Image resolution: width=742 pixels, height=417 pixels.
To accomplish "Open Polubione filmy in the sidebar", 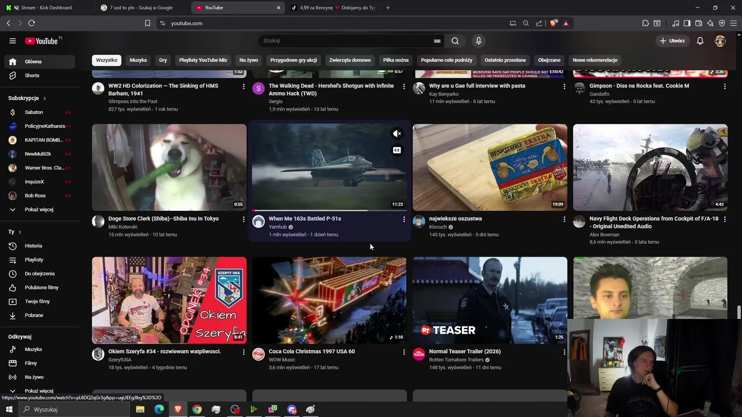I will pyautogui.click(x=39, y=288).
